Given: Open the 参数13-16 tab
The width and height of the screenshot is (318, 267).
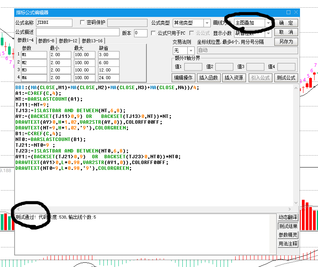Looking at the screenshot, I should [x=92, y=41].
